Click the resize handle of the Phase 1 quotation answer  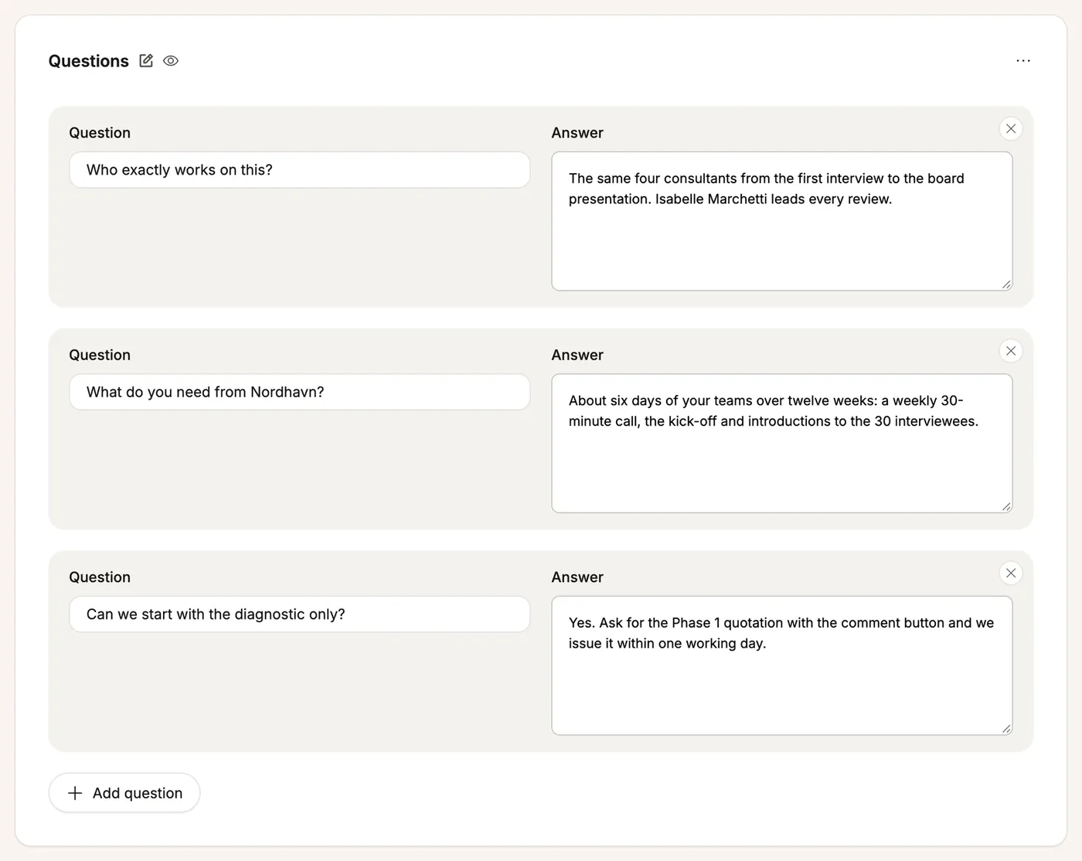pyautogui.click(x=1006, y=729)
